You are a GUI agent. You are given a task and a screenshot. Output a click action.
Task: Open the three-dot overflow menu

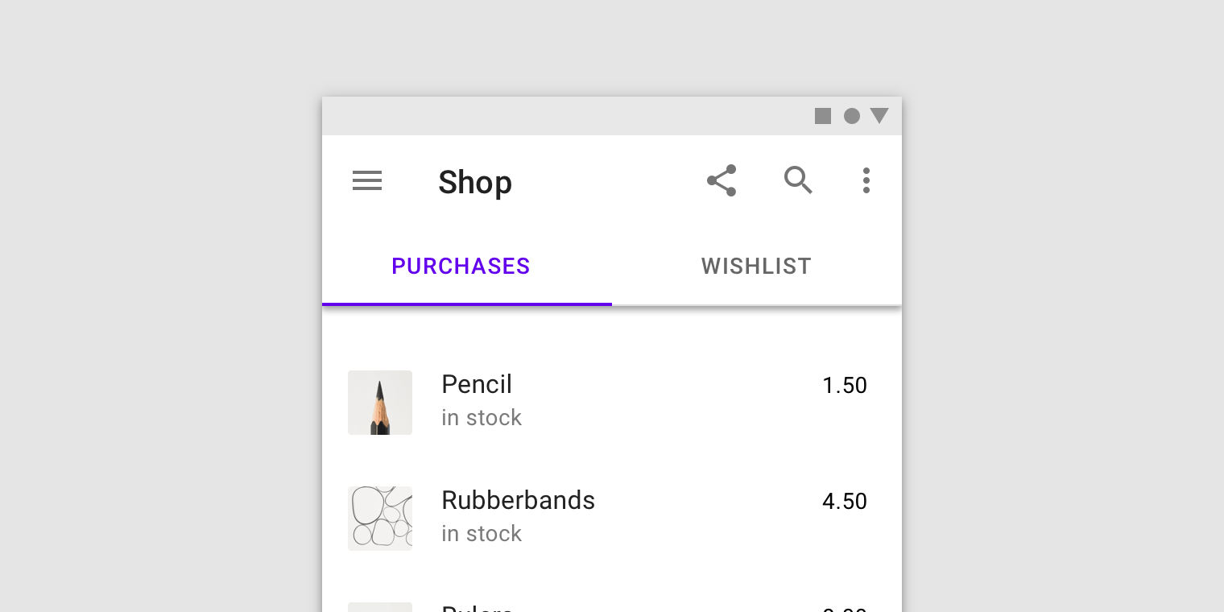866,180
